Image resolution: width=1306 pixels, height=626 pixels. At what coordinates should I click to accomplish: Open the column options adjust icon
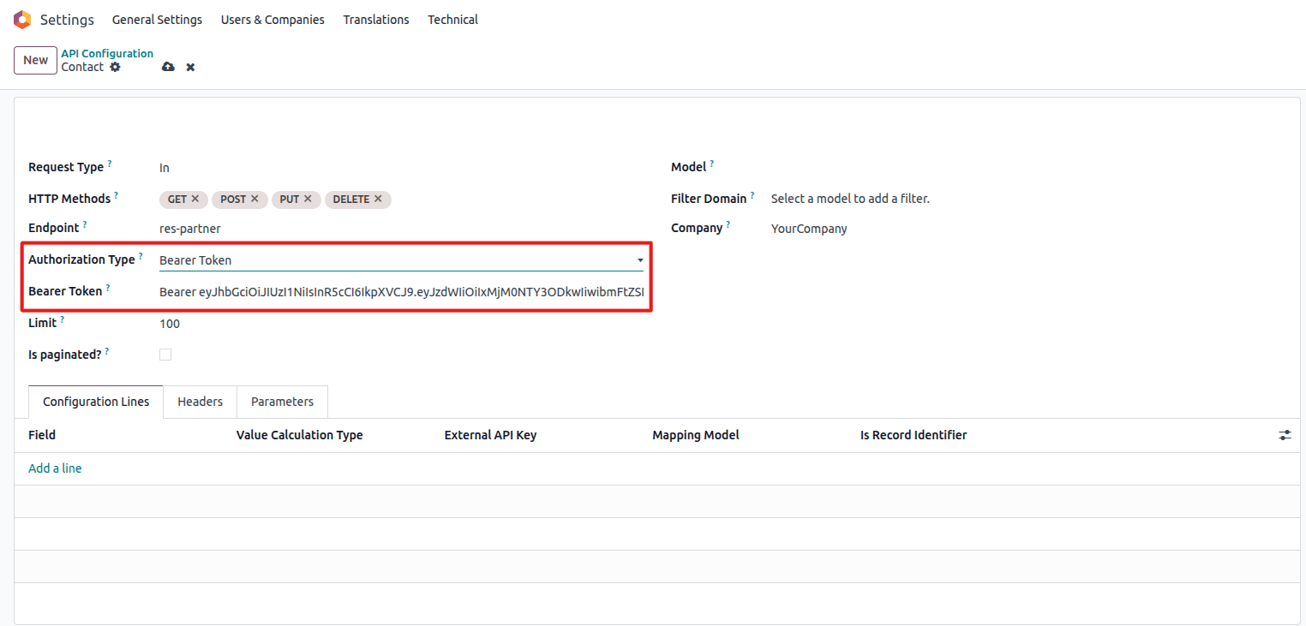(x=1285, y=435)
